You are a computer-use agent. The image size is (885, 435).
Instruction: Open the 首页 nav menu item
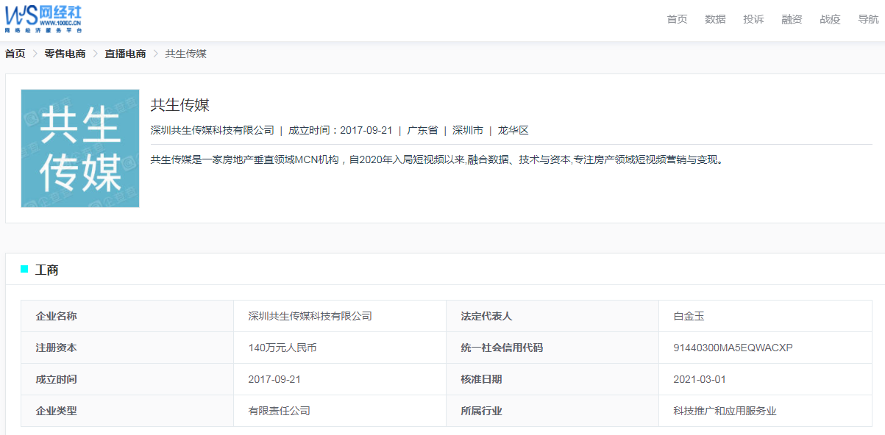[x=677, y=19]
